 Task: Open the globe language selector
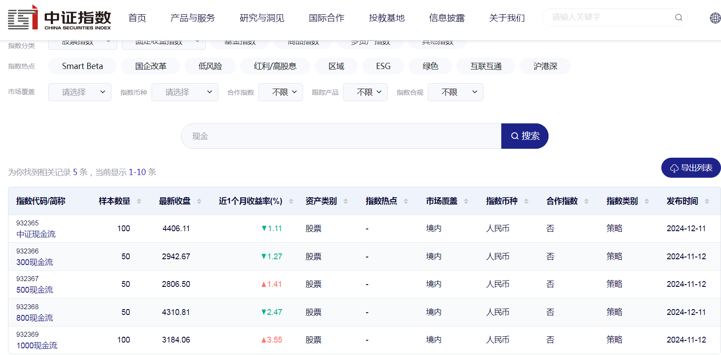tap(715, 18)
